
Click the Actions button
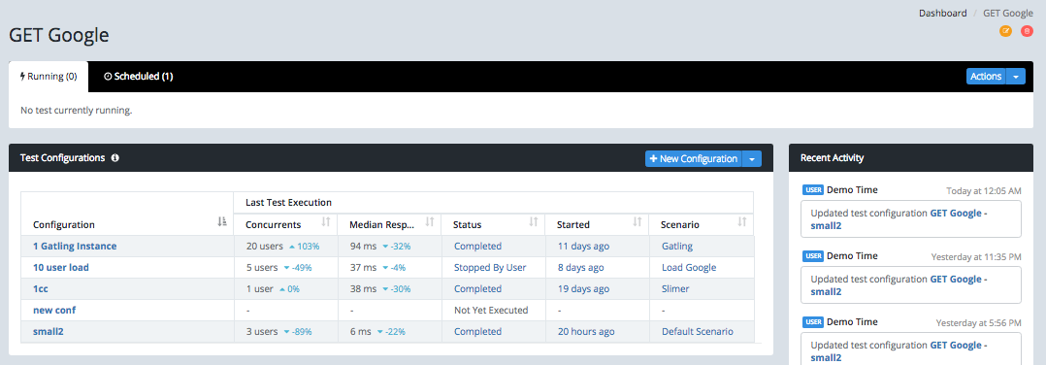coord(986,77)
